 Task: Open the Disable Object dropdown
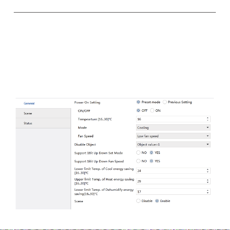click(x=173, y=145)
